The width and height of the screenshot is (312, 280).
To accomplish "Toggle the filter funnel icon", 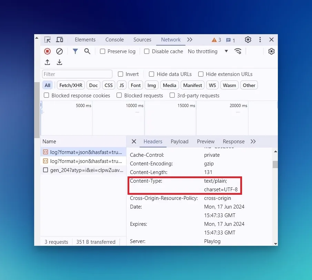I will 75,51.
